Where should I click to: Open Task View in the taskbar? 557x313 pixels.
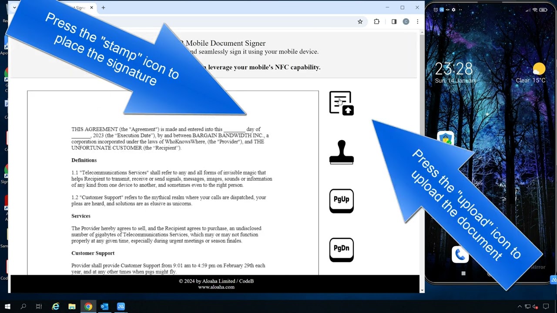click(39, 306)
